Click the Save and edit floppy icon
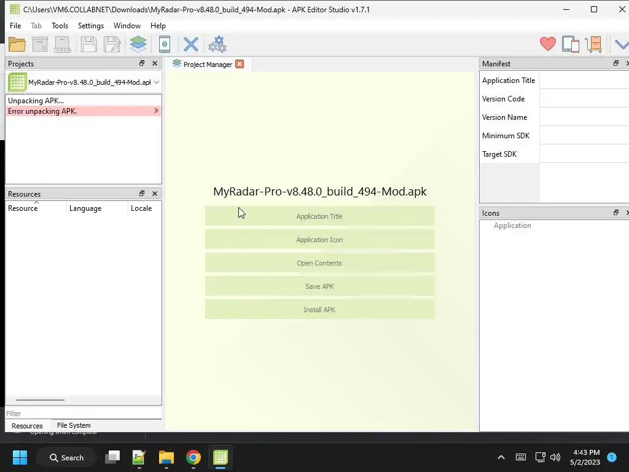Viewport: 629px width, 472px height. click(x=112, y=44)
